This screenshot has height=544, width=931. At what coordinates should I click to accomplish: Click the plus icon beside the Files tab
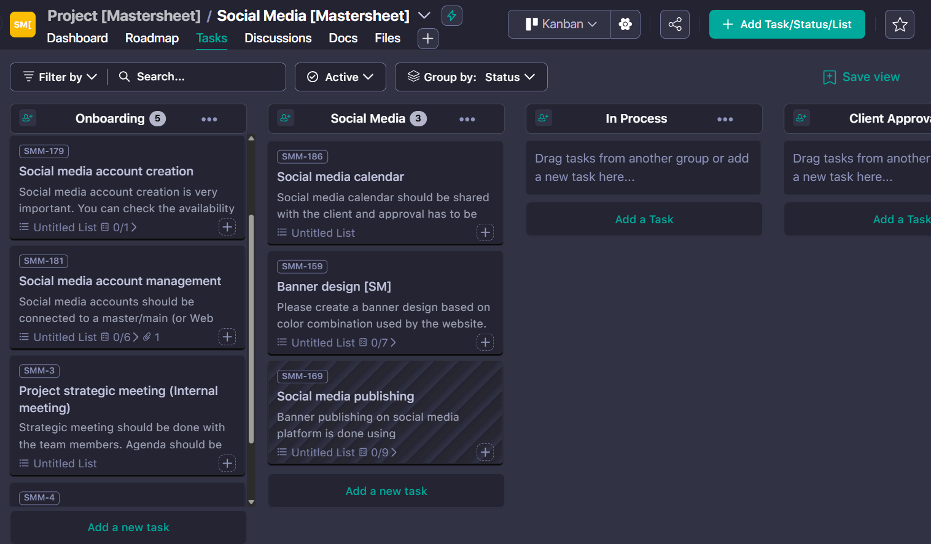pyautogui.click(x=427, y=38)
